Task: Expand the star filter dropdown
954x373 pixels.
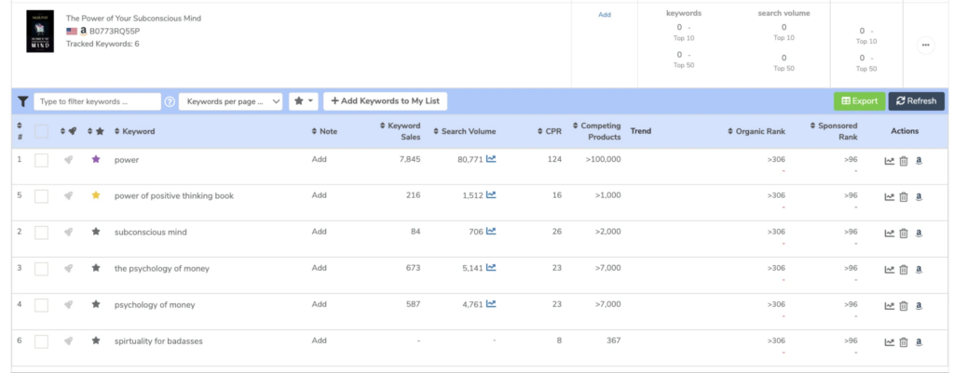Action: pos(304,101)
